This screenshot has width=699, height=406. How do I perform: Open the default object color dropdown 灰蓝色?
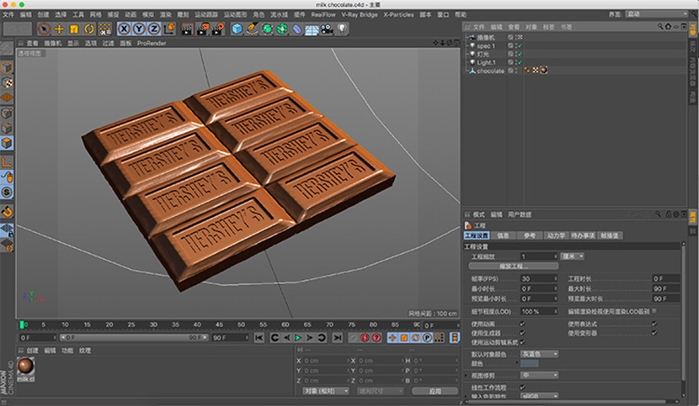pyautogui.click(x=539, y=354)
